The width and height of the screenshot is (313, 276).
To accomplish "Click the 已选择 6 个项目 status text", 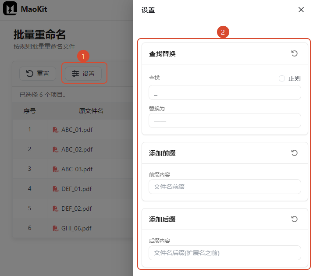I will tap(43, 95).
